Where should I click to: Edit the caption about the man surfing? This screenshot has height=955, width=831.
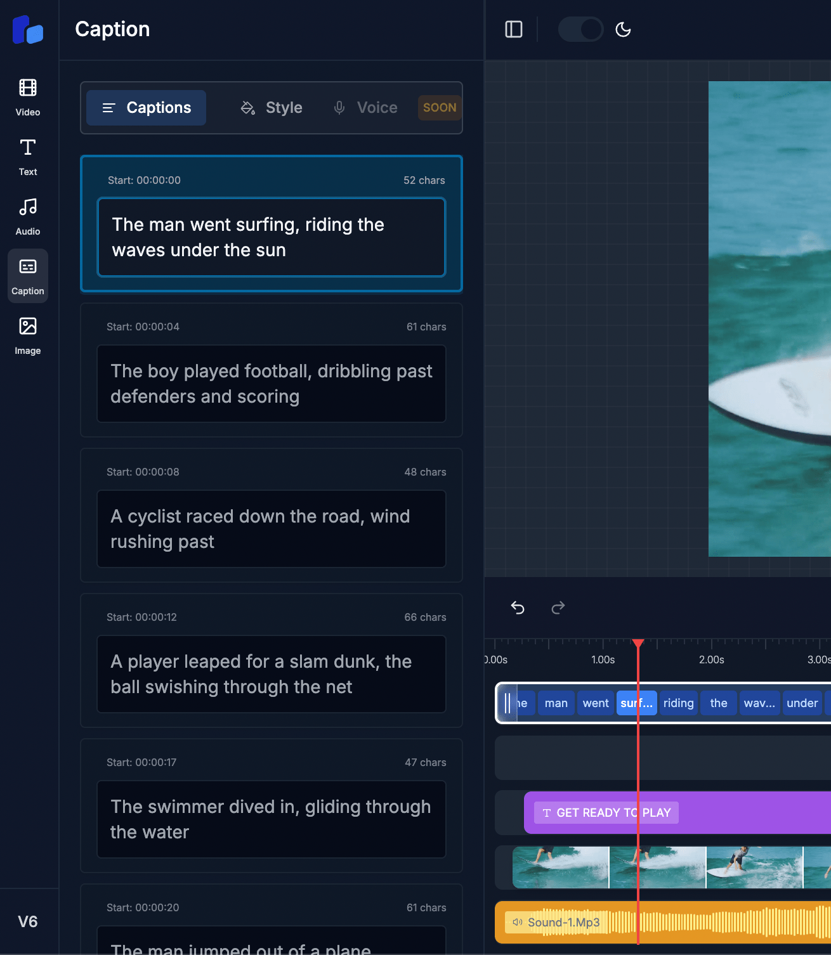(271, 237)
